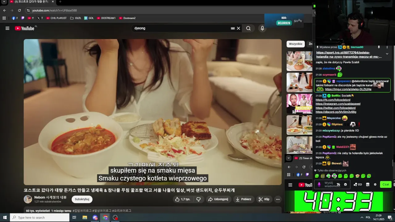395x222 pixels.
Task: Open the on-screen keyboard in search box
Action: 233,28
